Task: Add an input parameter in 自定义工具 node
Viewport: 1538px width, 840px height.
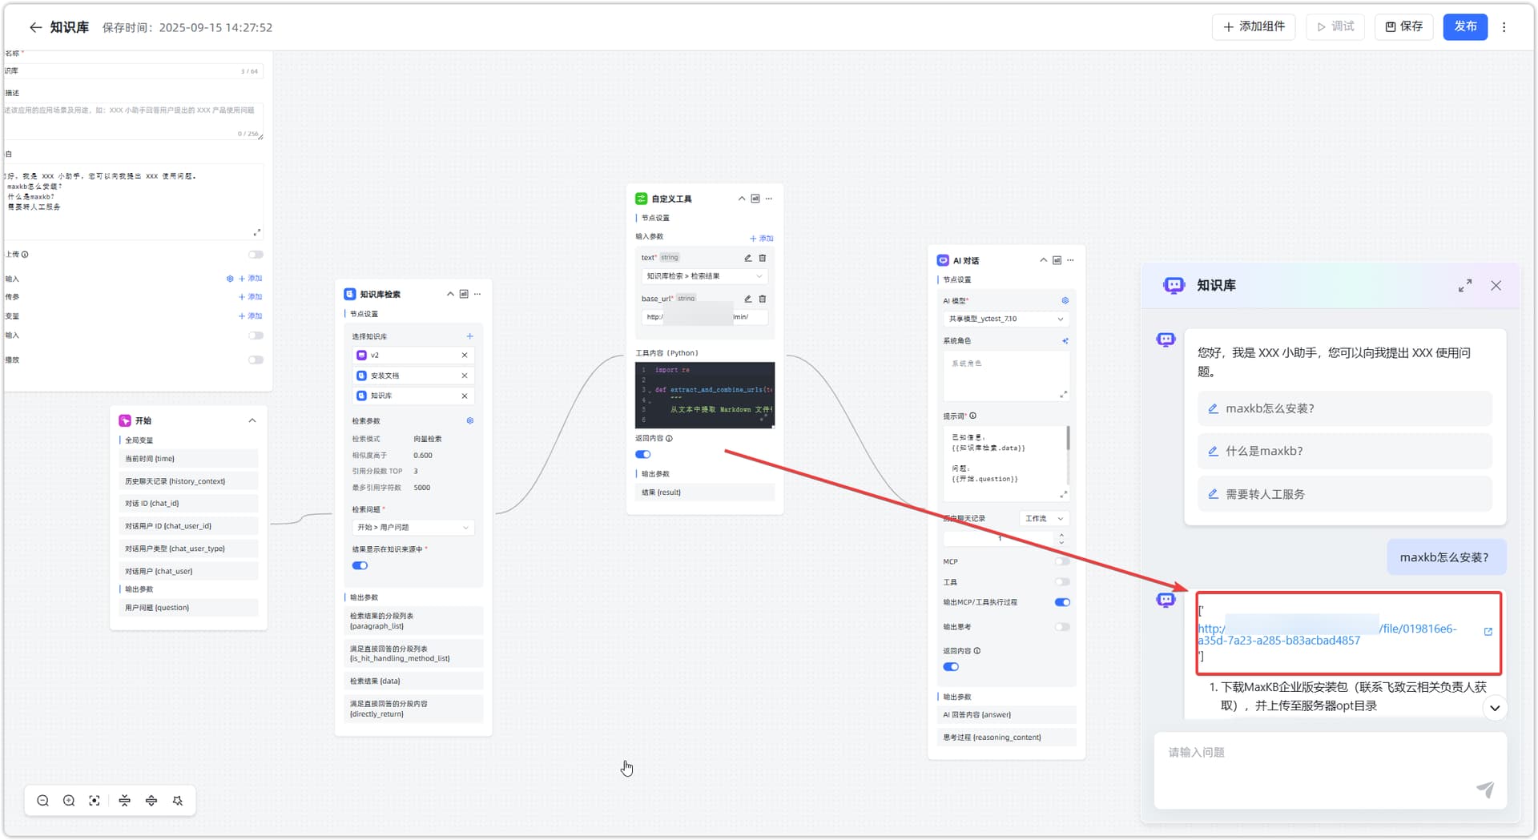Action: tap(762, 239)
